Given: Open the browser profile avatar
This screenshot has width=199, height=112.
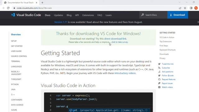Looking at the screenshot, I should point(196,8).
